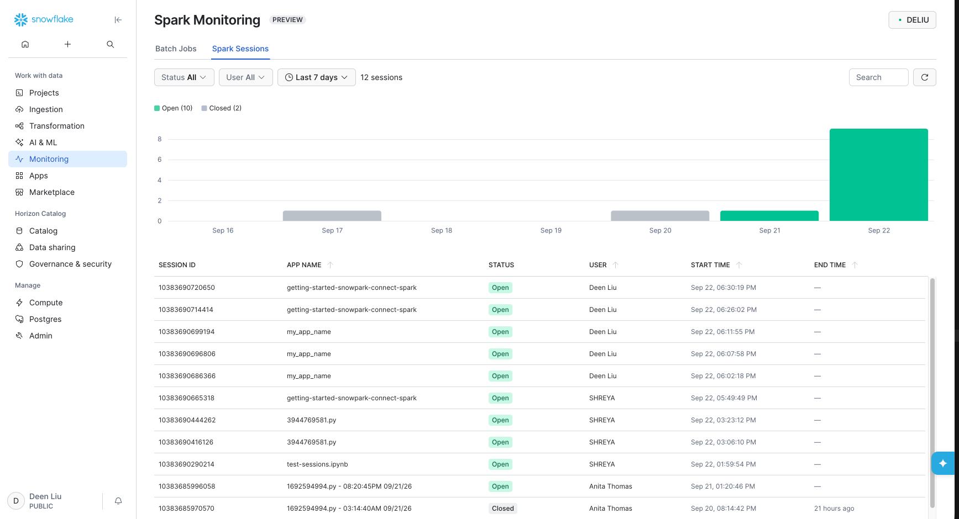Open Data sharing in the sidebar
This screenshot has height=519, width=959.
coord(67,247)
